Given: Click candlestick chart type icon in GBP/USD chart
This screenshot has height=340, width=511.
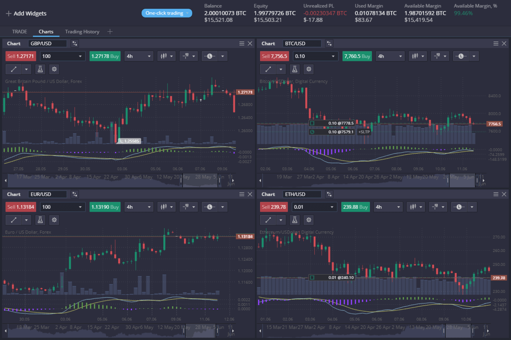Looking at the screenshot, I should (164, 56).
